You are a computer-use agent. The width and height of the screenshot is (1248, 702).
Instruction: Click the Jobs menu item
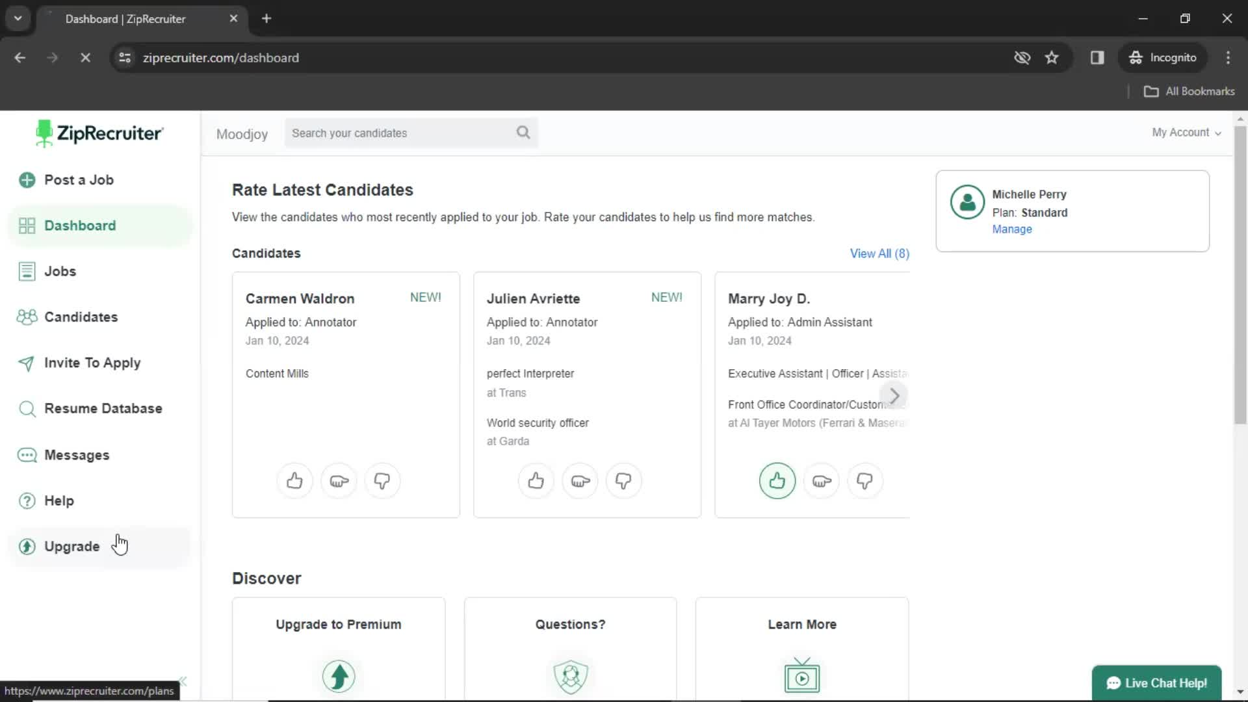(60, 271)
